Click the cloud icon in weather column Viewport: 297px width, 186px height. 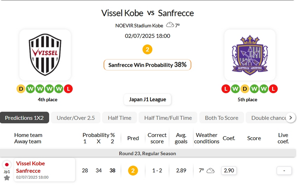click(210, 171)
